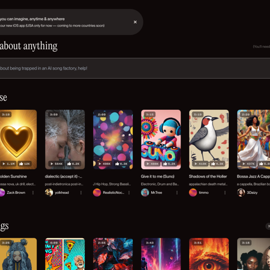Select the 5:19 duration badge
The width and height of the screenshot is (270, 270).
pos(198,115)
